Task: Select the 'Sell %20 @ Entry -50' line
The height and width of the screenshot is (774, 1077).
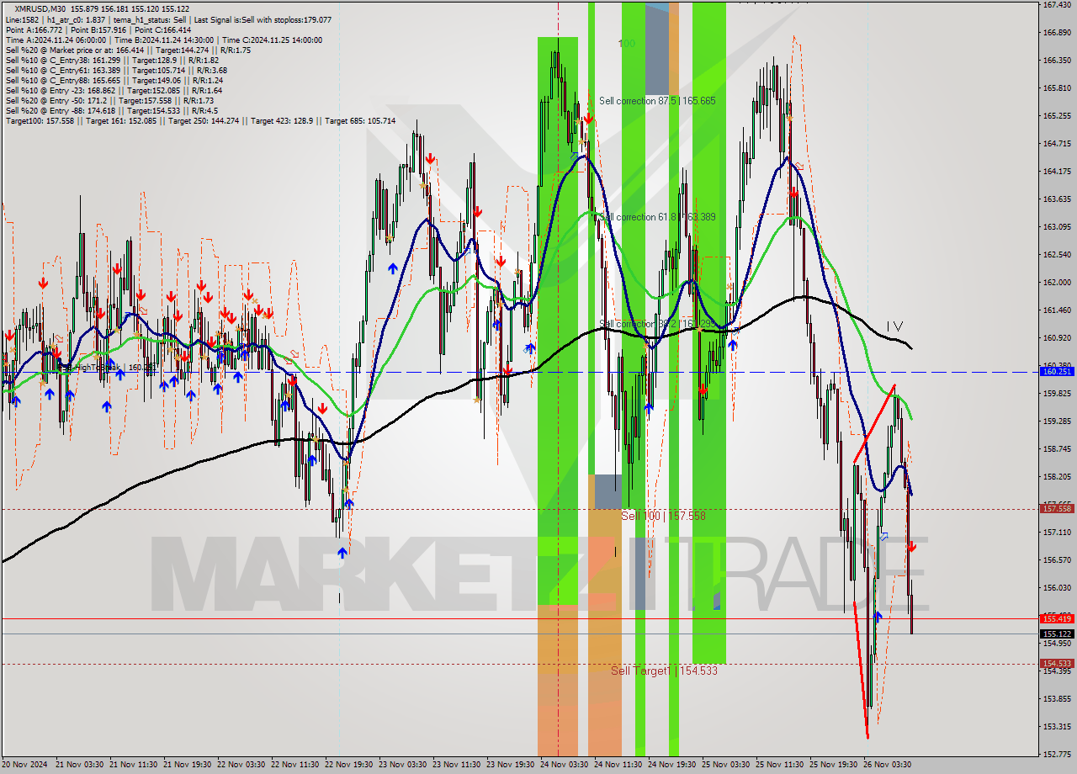Action: pos(110,100)
